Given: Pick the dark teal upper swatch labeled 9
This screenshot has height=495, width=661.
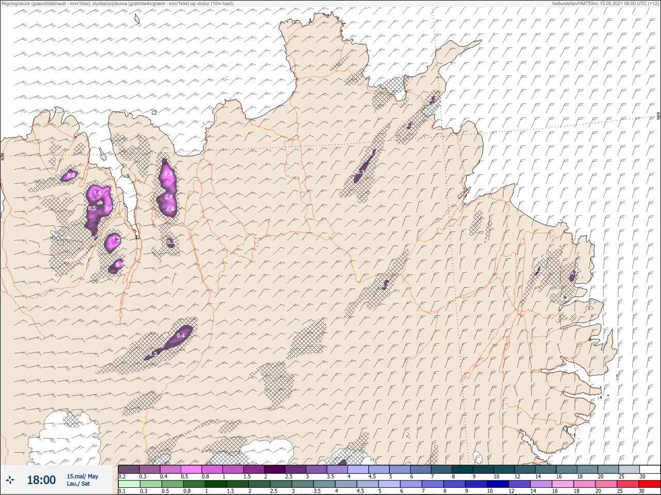Looking at the screenshot, I should click(483, 469).
